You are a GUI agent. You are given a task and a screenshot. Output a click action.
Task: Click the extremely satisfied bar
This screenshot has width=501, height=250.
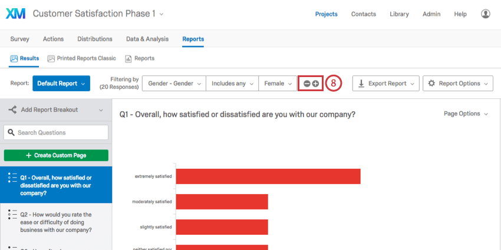click(268, 176)
